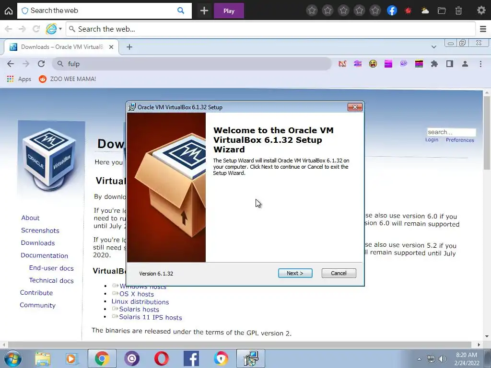The width and height of the screenshot is (491, 368).
Task: Select the Downloads – Oracle VM VirtualBox tab
Action: click(61, 47)
